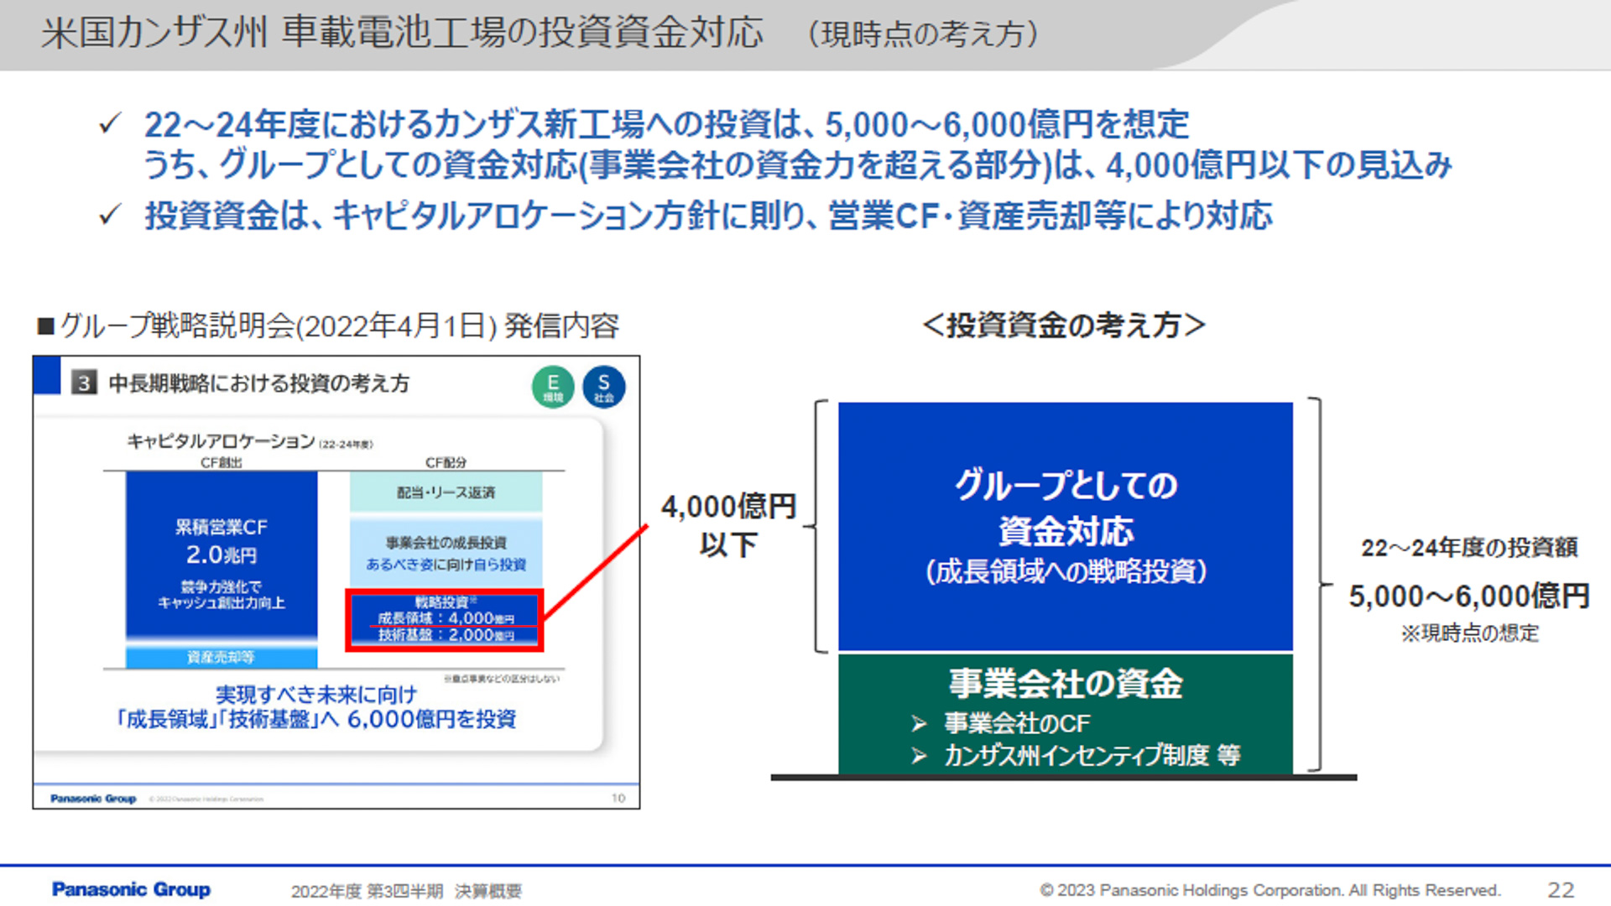Click the Panasonic Group logo in footer
1611x906 pixels.
[x=131, y=889]
